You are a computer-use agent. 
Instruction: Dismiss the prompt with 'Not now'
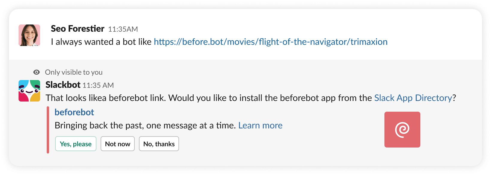coord(117,144)
